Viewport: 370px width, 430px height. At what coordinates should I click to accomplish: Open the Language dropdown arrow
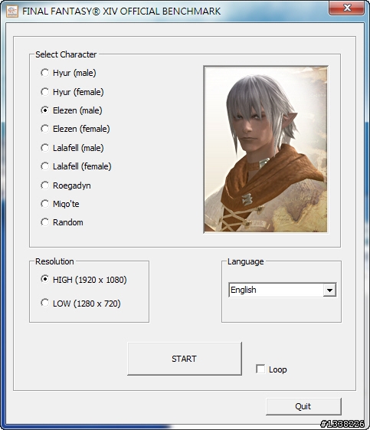[x=329, y=290]
